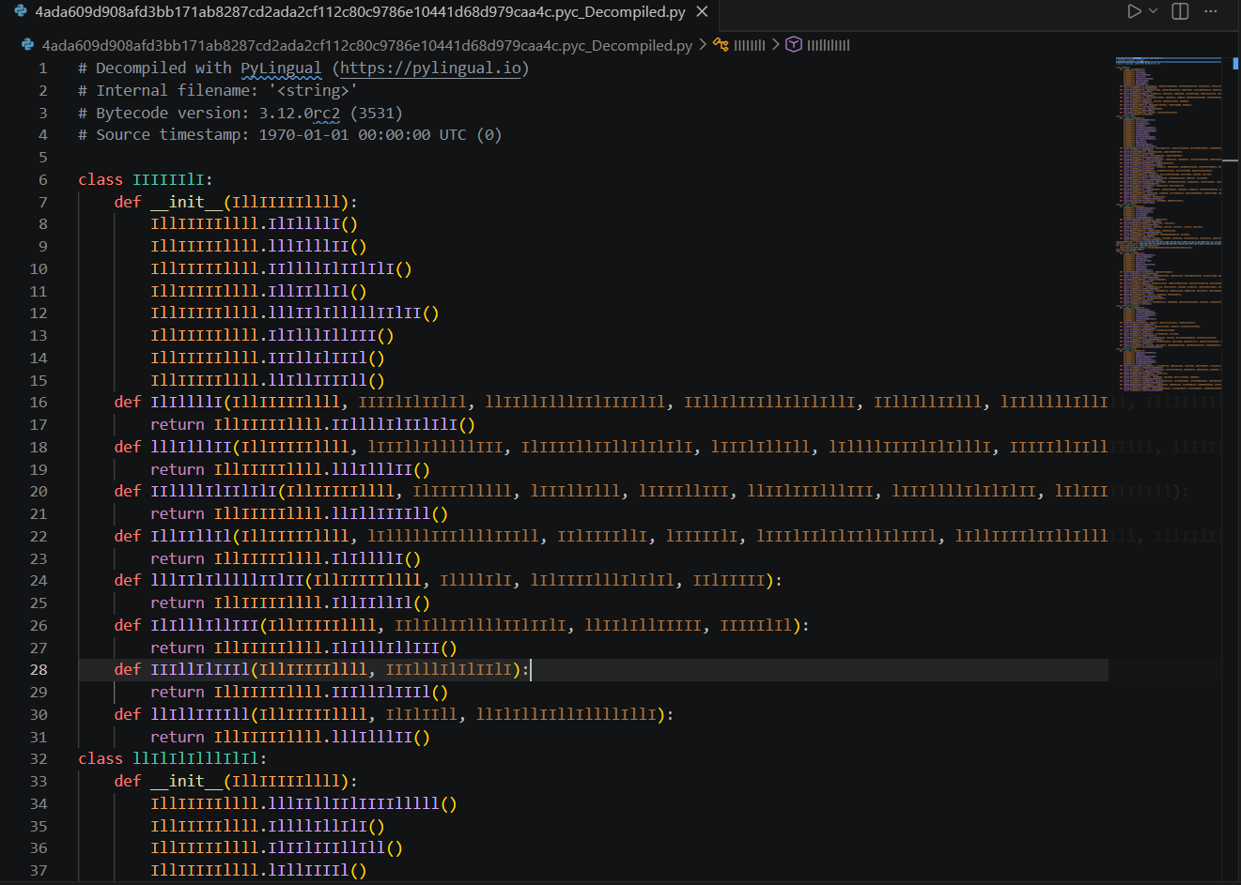Viewport: 1241px width, 885px height.
Task: Place cursor on return keyword of line 23
Action: click(x=178, y=558)
